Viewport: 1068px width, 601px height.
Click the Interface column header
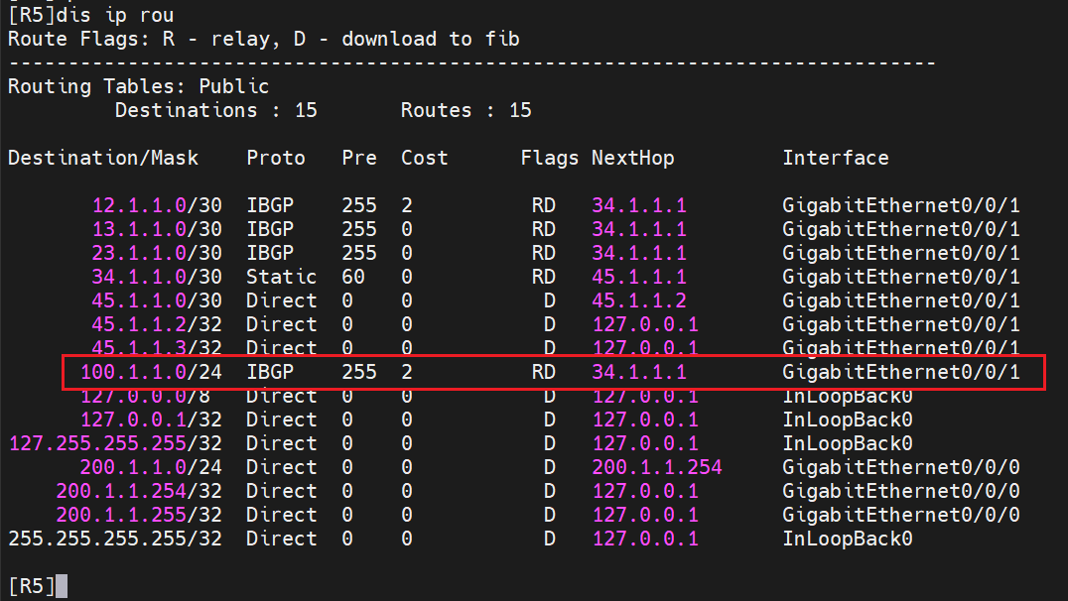tap(835, 158)
